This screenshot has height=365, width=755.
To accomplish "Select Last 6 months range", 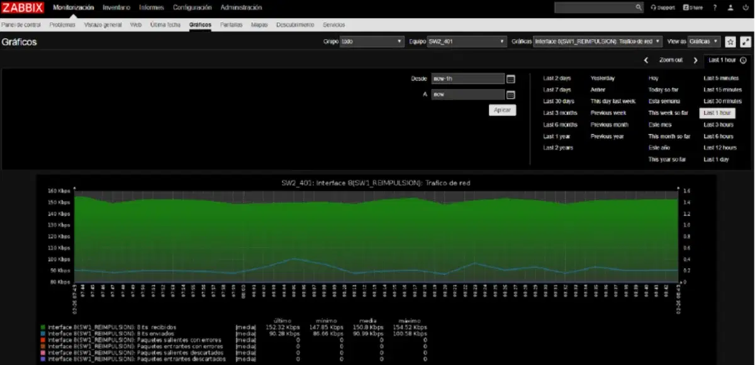I will coord(560,124).
